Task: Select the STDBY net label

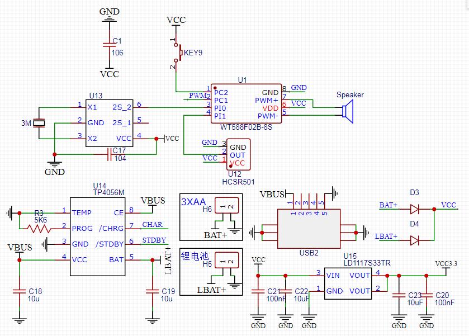Action: tap(154, 240)
